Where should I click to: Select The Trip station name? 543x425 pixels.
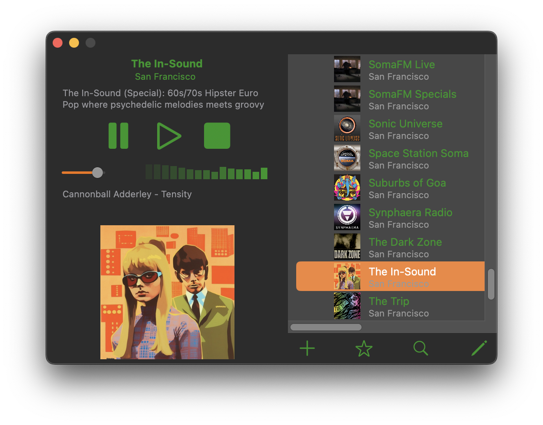(x=389, y=301)
